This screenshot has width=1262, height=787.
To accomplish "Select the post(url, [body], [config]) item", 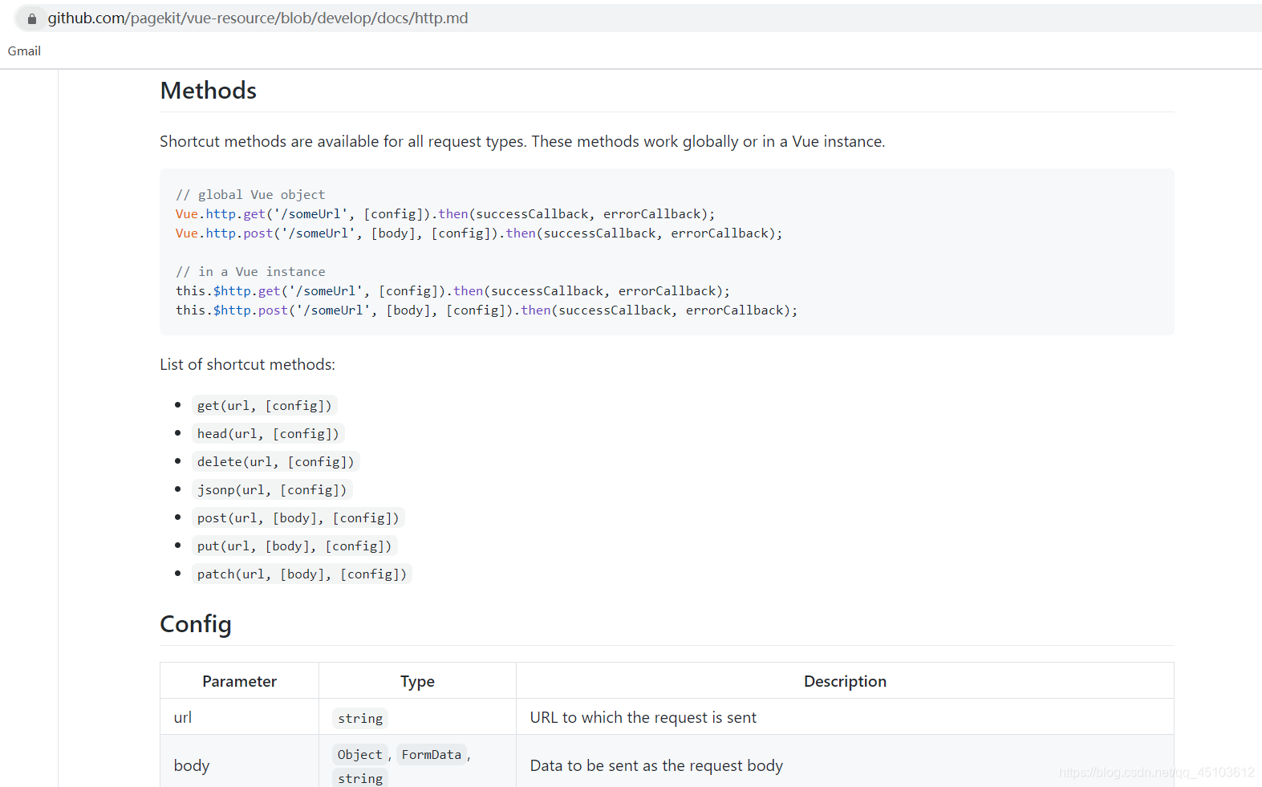I will click(298, 518).
